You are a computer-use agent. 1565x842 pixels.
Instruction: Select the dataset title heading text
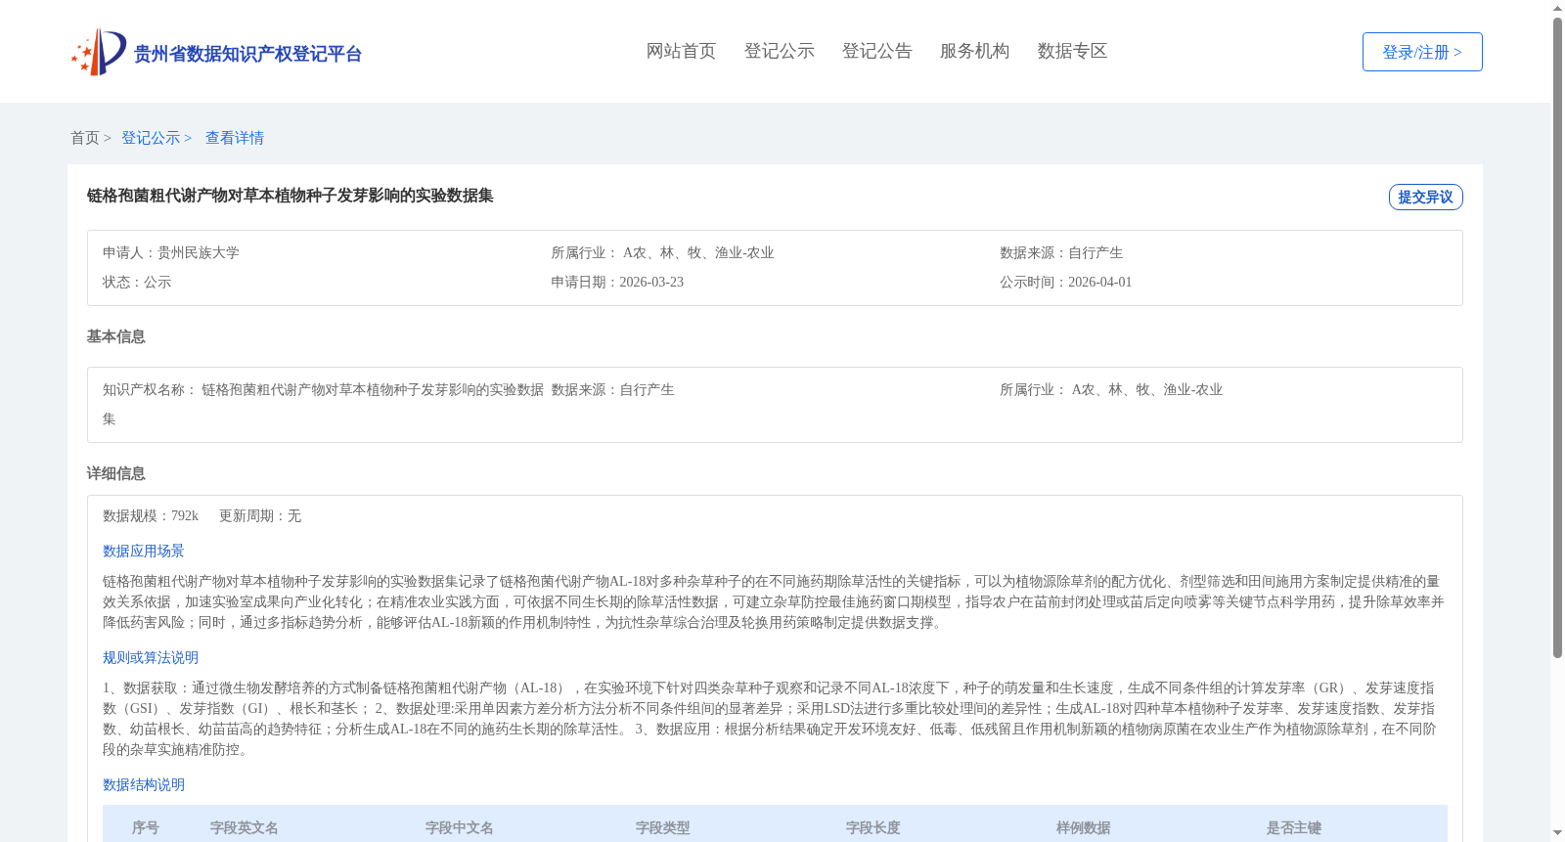(x=290, y=196)
